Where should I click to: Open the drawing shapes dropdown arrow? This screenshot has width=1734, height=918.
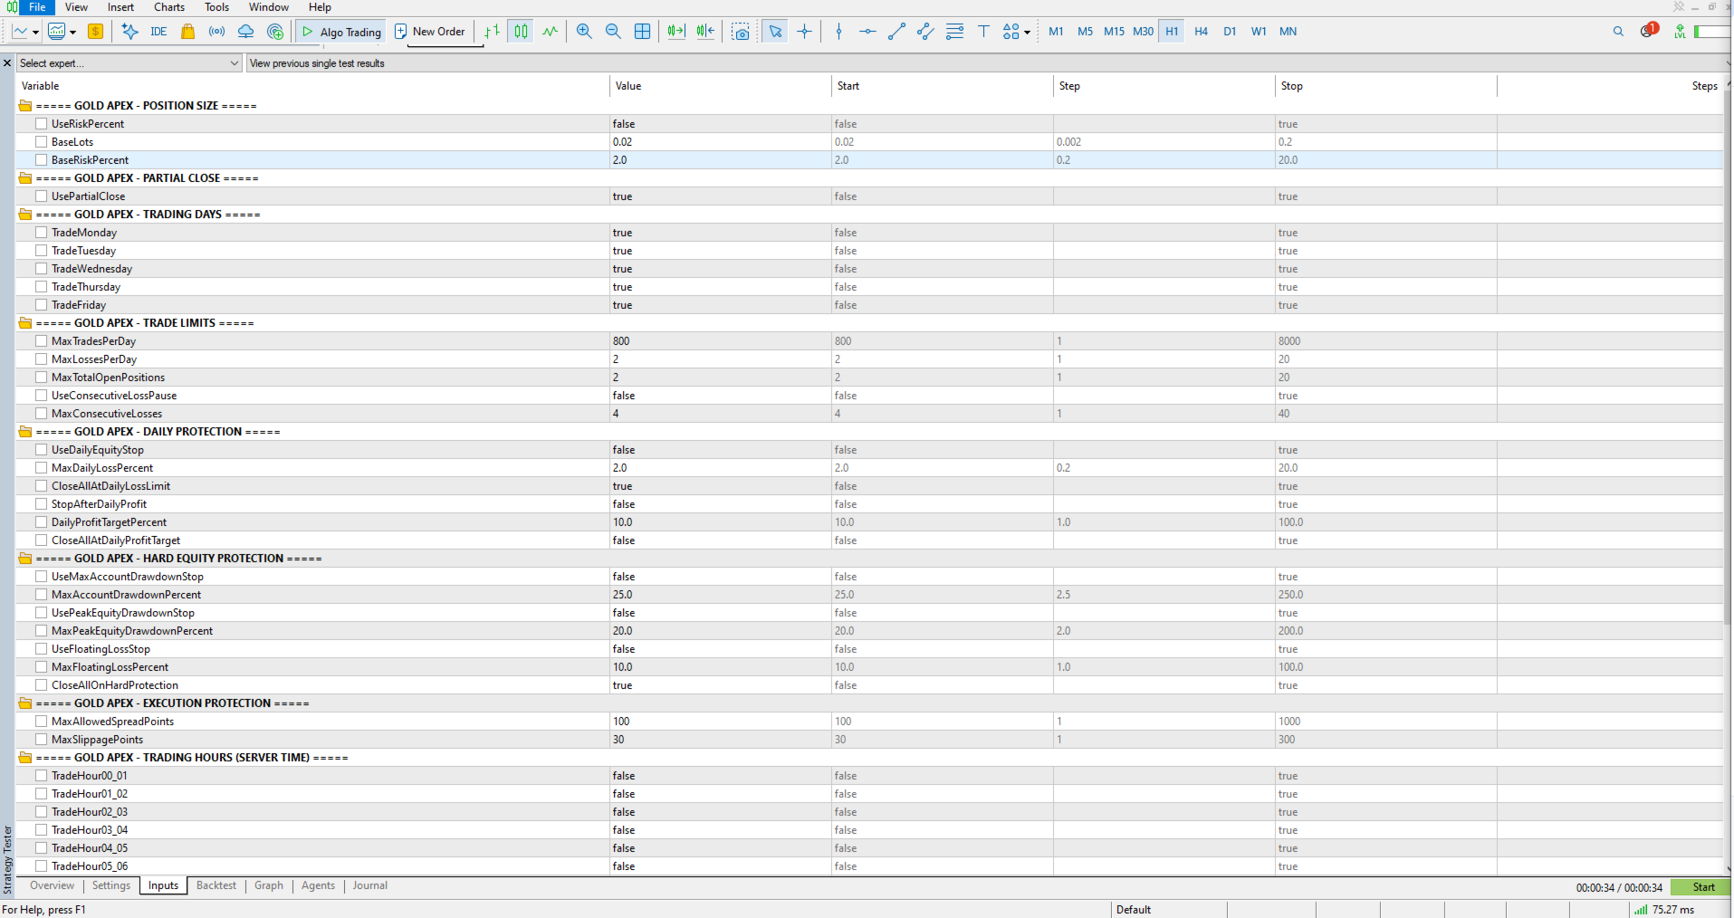(x=1028, y=32)
